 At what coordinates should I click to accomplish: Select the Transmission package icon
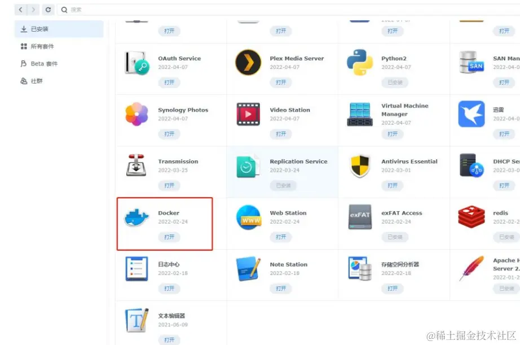tap(136, 165)
